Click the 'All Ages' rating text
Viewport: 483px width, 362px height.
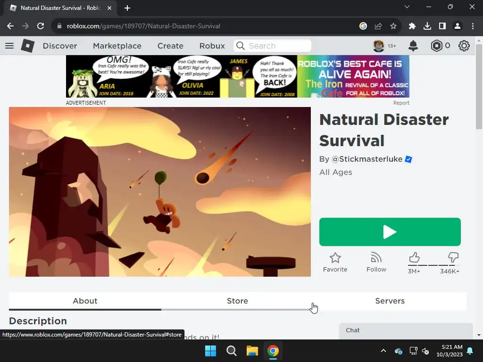pos(335,173)
